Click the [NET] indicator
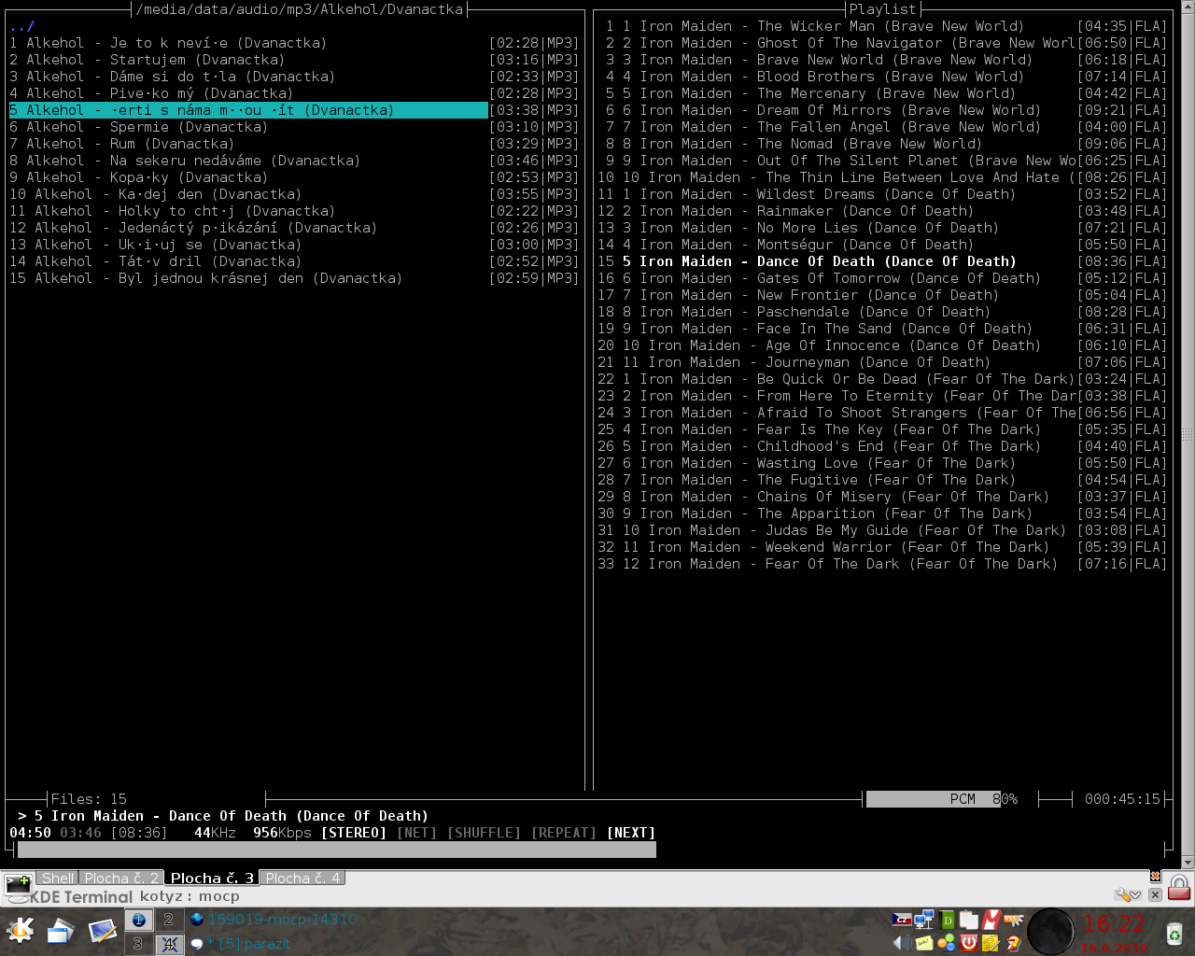 (x=416, y=833)
